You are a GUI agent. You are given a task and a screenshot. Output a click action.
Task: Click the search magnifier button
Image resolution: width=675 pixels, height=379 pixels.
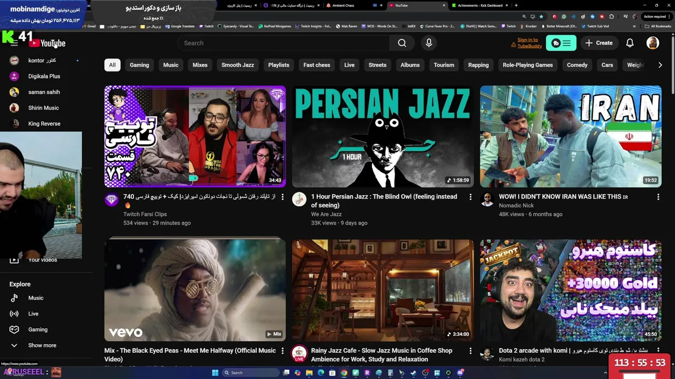[x=402, y=43]
